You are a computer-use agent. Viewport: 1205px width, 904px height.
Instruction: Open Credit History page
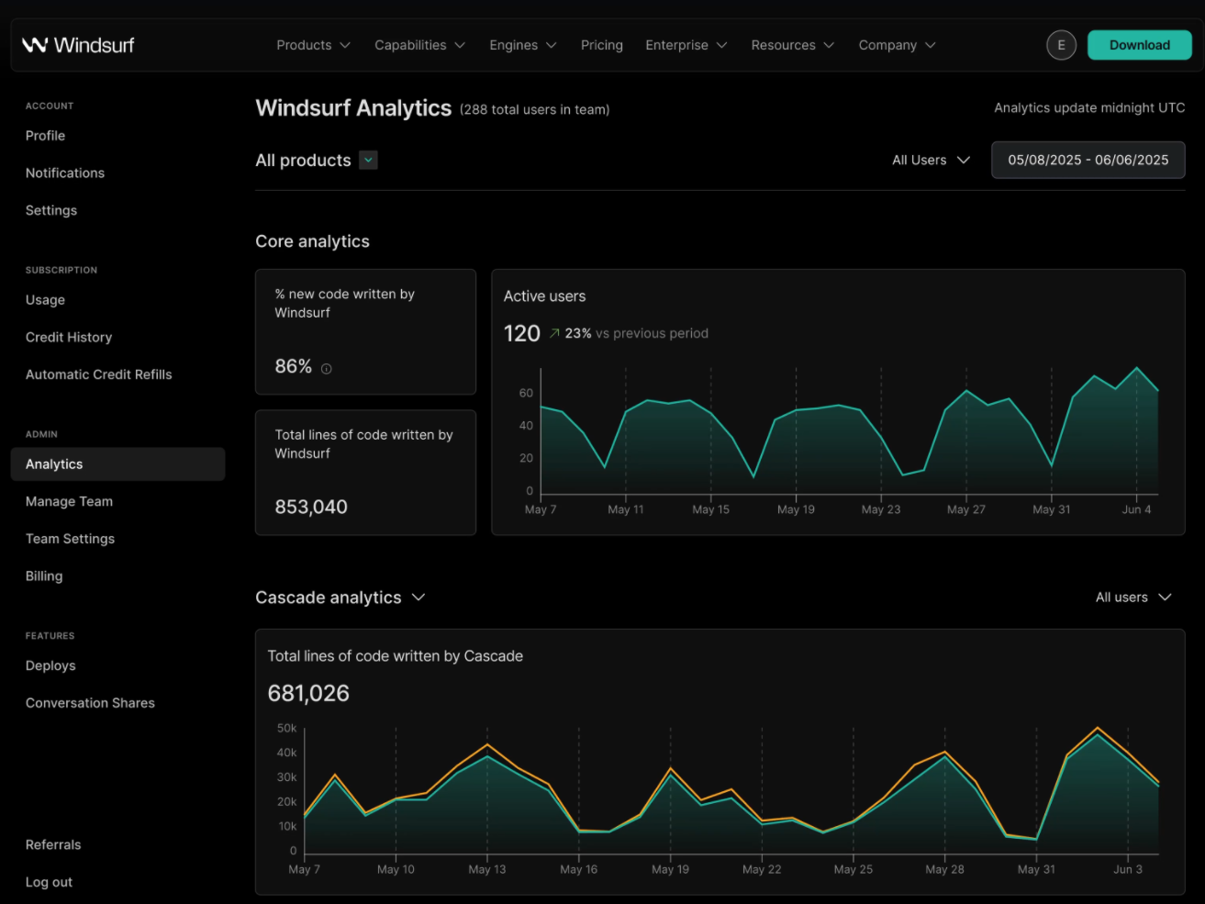point(69,337)
